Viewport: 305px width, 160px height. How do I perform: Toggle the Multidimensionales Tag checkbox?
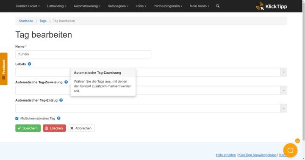tap(17, 119)
